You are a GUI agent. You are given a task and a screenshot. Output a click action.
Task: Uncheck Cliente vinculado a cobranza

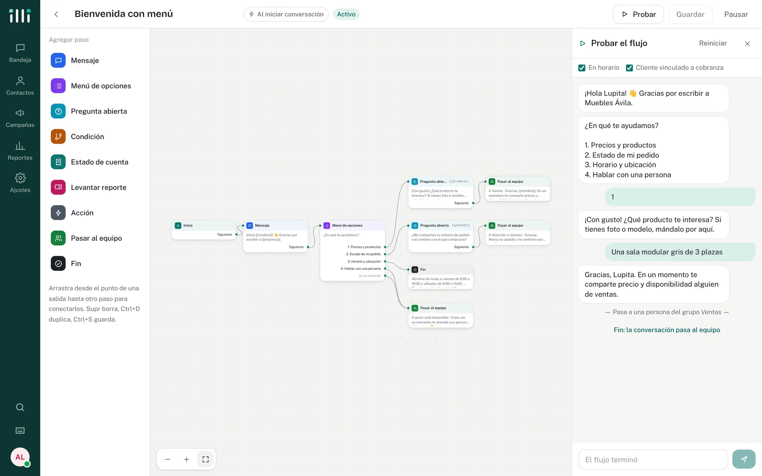tap(629, 68)
